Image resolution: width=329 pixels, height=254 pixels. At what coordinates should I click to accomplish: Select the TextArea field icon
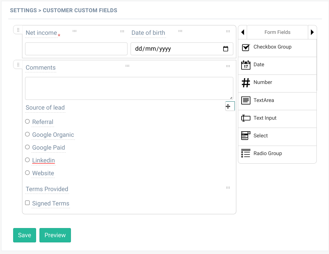tap(246, 100)
